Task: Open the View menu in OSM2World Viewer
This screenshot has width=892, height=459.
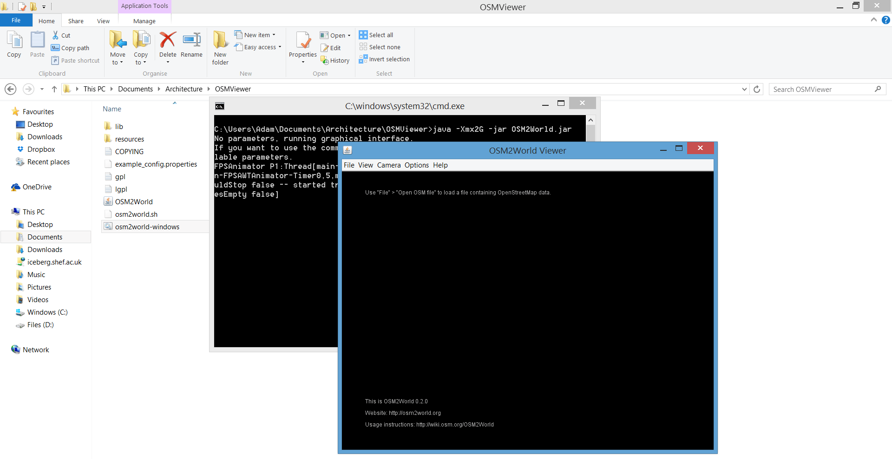Action: click(x=366, y=165)
